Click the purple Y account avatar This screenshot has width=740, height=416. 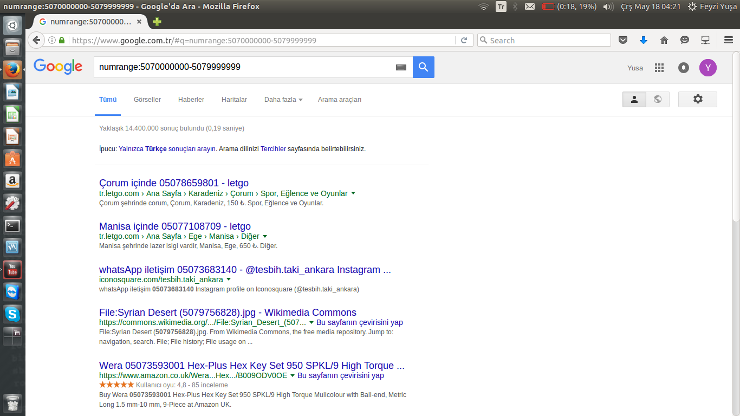(707, 68)
